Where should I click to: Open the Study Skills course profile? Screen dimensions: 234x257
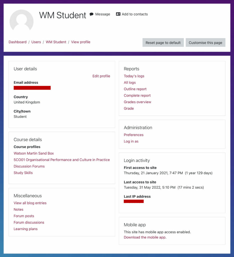tap(23, 173)
